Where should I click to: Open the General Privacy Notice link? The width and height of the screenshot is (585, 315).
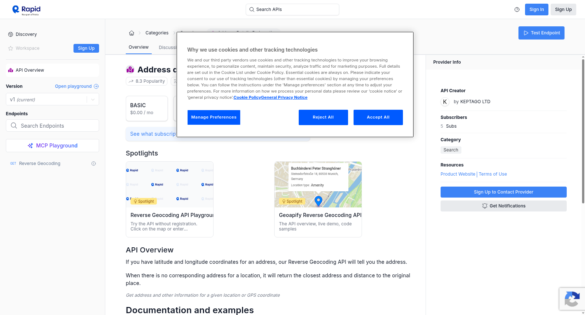point(284,97)
